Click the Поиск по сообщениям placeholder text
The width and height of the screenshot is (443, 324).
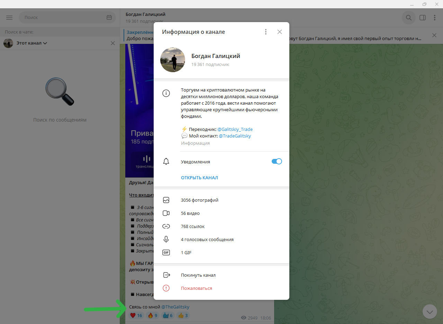pyautogui.click(x=60, y=120)
